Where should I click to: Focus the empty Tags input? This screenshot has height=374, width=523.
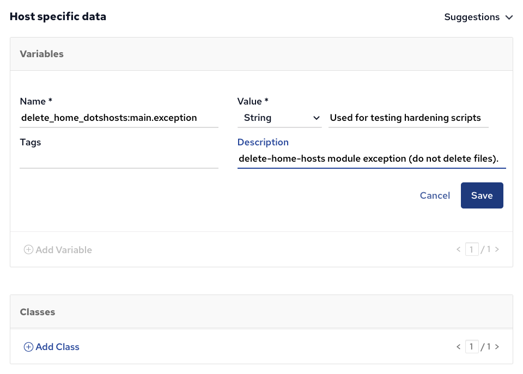pyautogui.click(x=119, y=160)
